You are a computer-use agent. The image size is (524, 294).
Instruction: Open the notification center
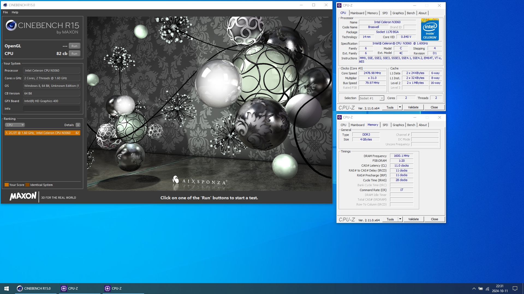(515, 289)
